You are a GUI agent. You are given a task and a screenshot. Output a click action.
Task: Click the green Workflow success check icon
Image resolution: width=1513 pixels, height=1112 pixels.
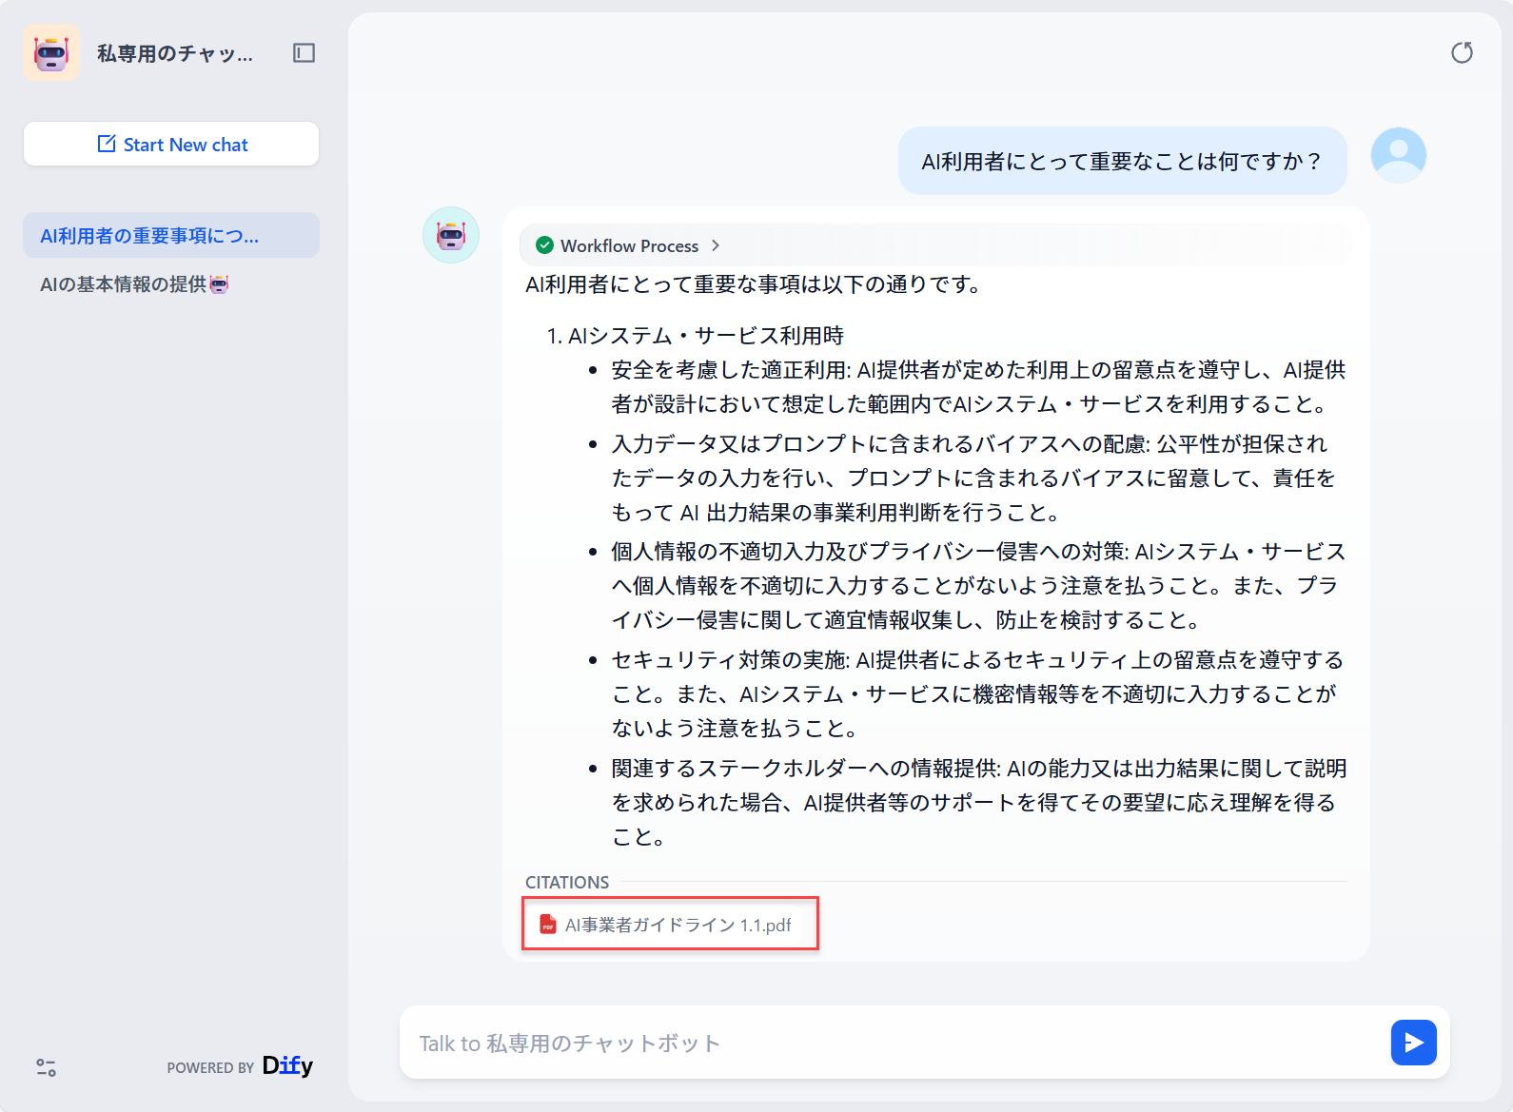point(544,245)
